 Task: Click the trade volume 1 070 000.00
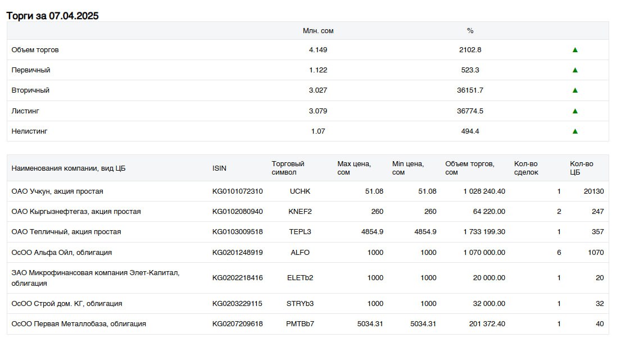(484, 253)
